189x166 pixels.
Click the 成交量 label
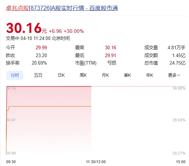point(151,47)
